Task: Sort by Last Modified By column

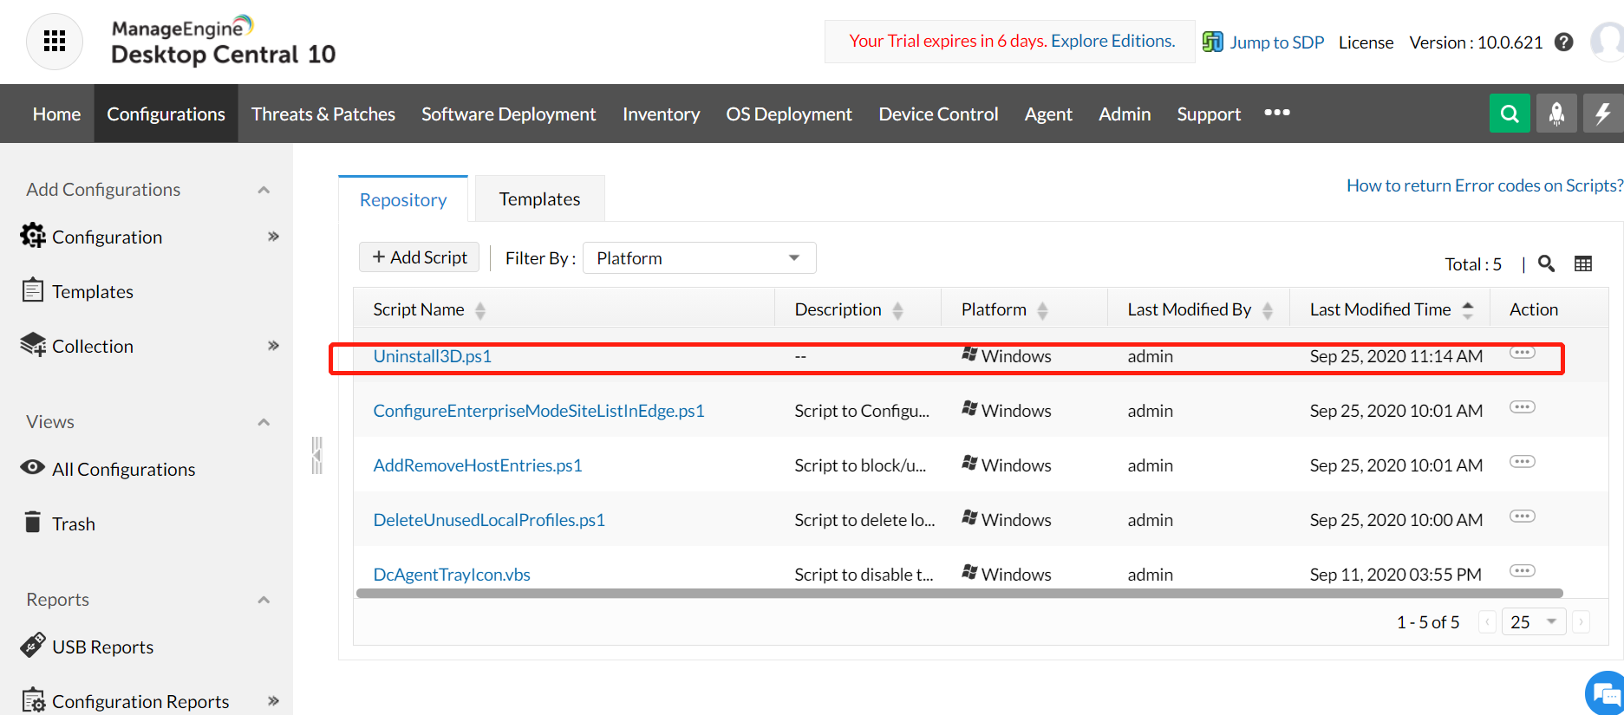Action: tap(1268, 310)
